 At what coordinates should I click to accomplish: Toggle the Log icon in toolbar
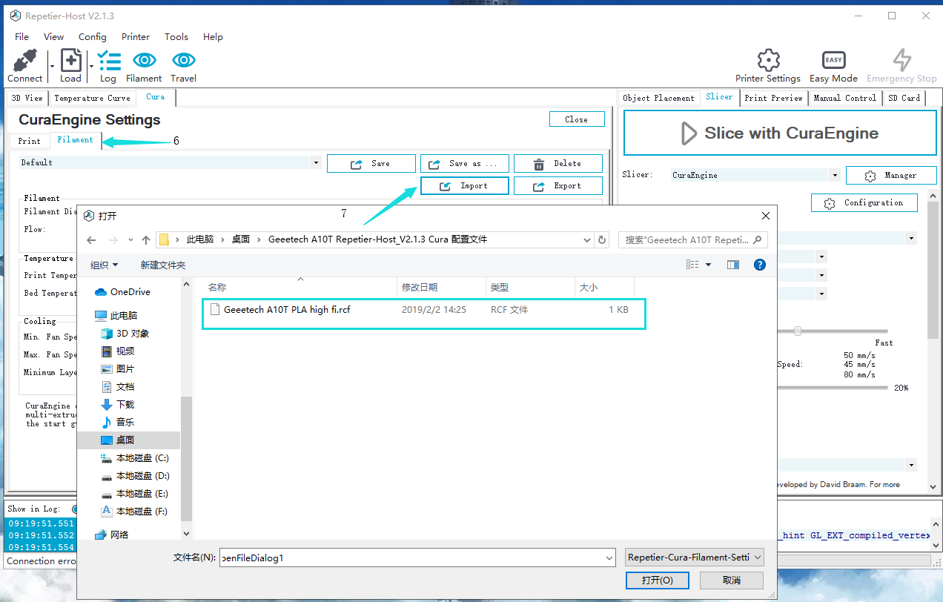pos(108,61)
